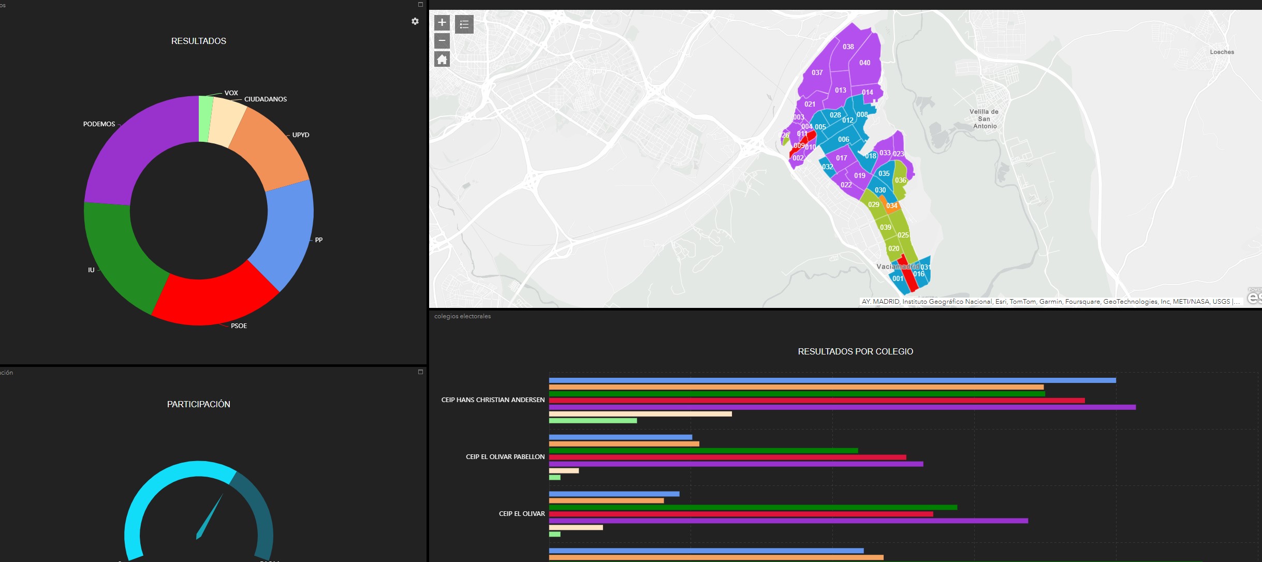Select red bar for CEIP Hans Christian Andersen
This screenshot has width=1262, height=562.
coord(817,401)
